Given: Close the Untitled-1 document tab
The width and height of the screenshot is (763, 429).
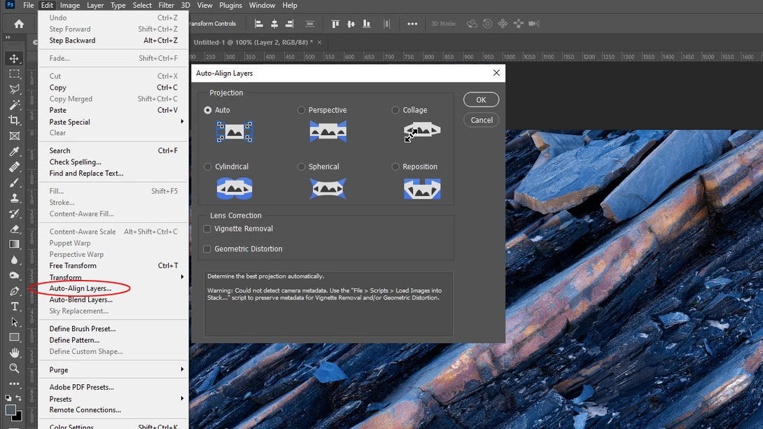Looking at the screenshot, I should (x=320, y=42).
